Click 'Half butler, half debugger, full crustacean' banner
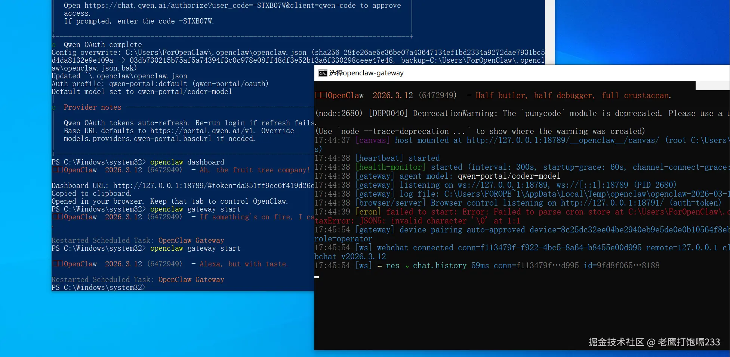Screen dimensions: 730x357 (x=573, y=95)
